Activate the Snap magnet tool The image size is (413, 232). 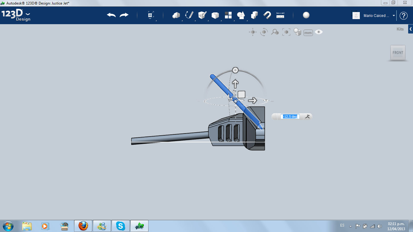[267, 15]
